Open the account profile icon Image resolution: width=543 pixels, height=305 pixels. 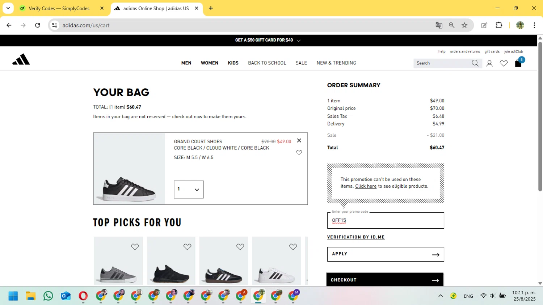point(489,63)
